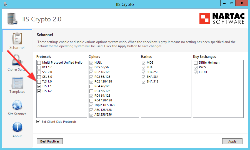This screenshot has height=150, width=250.
Task: Enable the Diffie-Hellman key exchange checkbox
Action: click(x=196, y=63)
